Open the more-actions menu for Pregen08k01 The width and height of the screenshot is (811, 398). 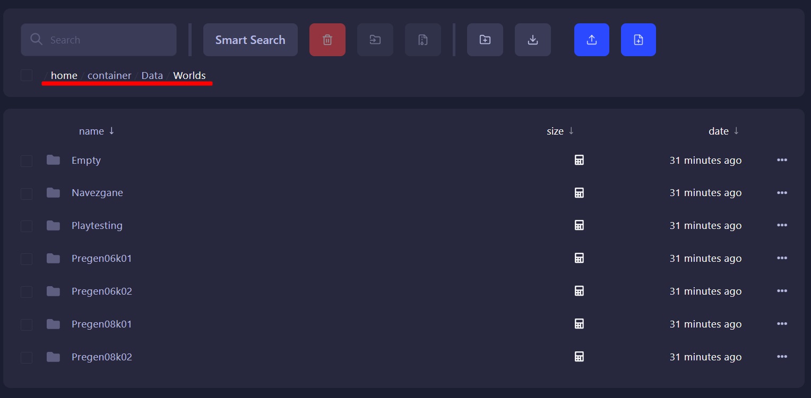(782, 324)
